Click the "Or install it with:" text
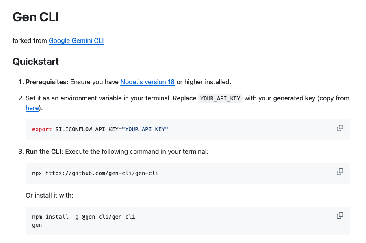The width and height of the screenshot is (366, 243). click(x=49, y=195)
